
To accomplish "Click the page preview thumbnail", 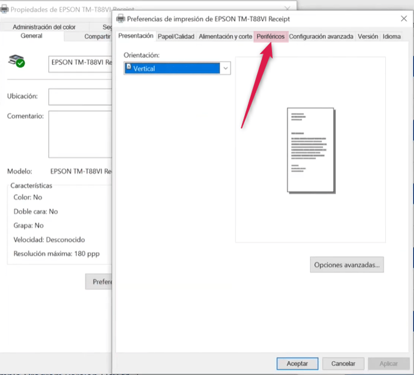I will coord(311,150).
